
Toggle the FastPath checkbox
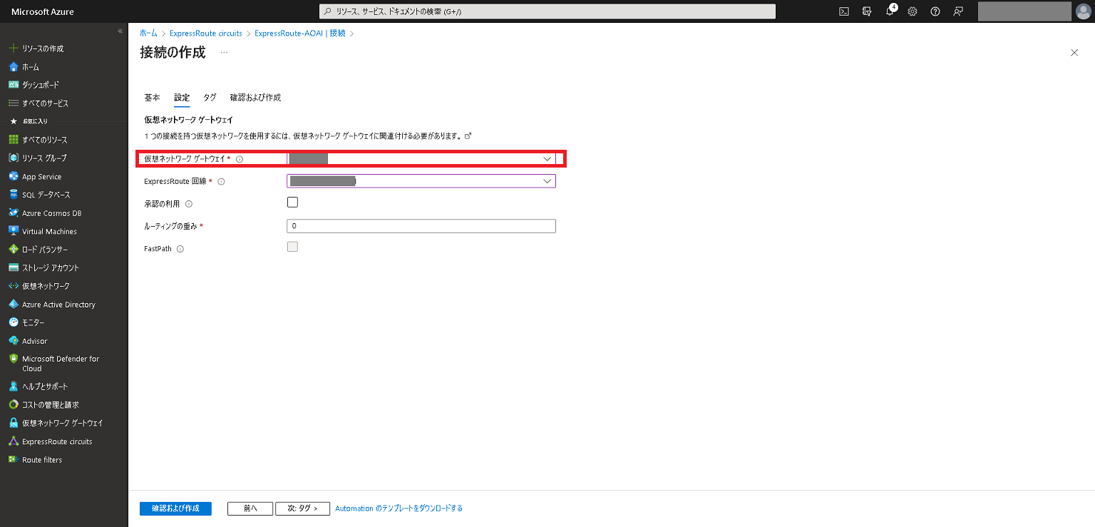(292, 247)
